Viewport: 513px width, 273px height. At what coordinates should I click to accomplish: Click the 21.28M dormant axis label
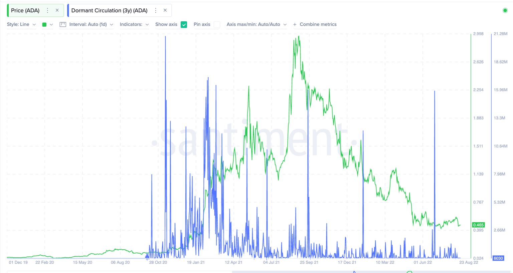click(500, 34)
